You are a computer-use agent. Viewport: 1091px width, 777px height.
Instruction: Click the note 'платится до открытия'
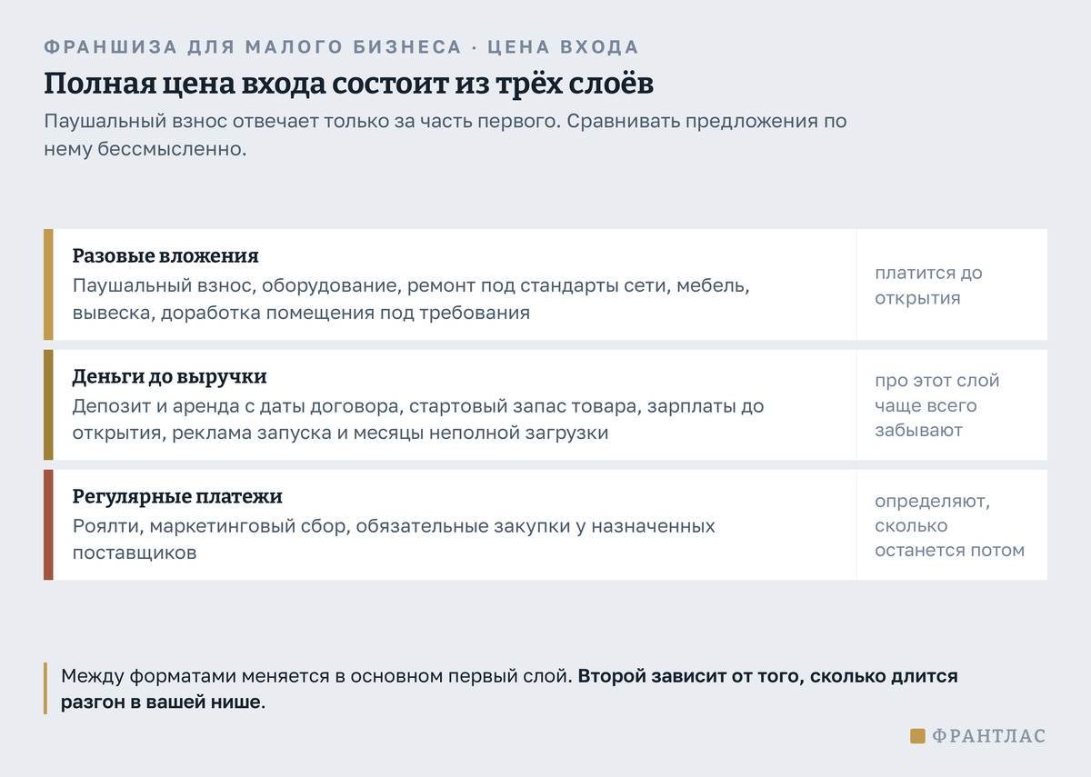928,285
